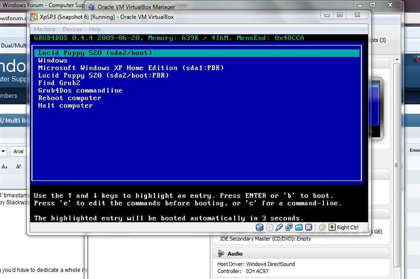Minimize the Oracle VM VirtualBox Manager window
Image resolution: width=420 pixels, height=279 pixels.
pos(360,5)
